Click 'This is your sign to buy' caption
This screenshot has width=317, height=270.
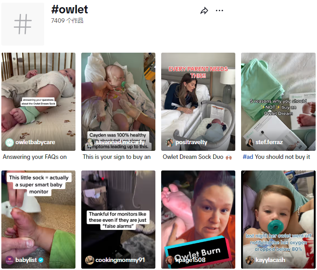coord(117,157)
